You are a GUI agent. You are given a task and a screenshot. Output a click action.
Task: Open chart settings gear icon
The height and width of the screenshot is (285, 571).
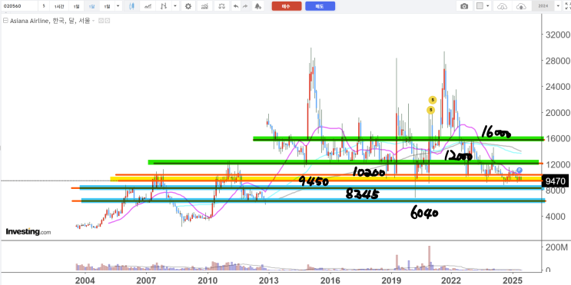click(x=188, y=6)
